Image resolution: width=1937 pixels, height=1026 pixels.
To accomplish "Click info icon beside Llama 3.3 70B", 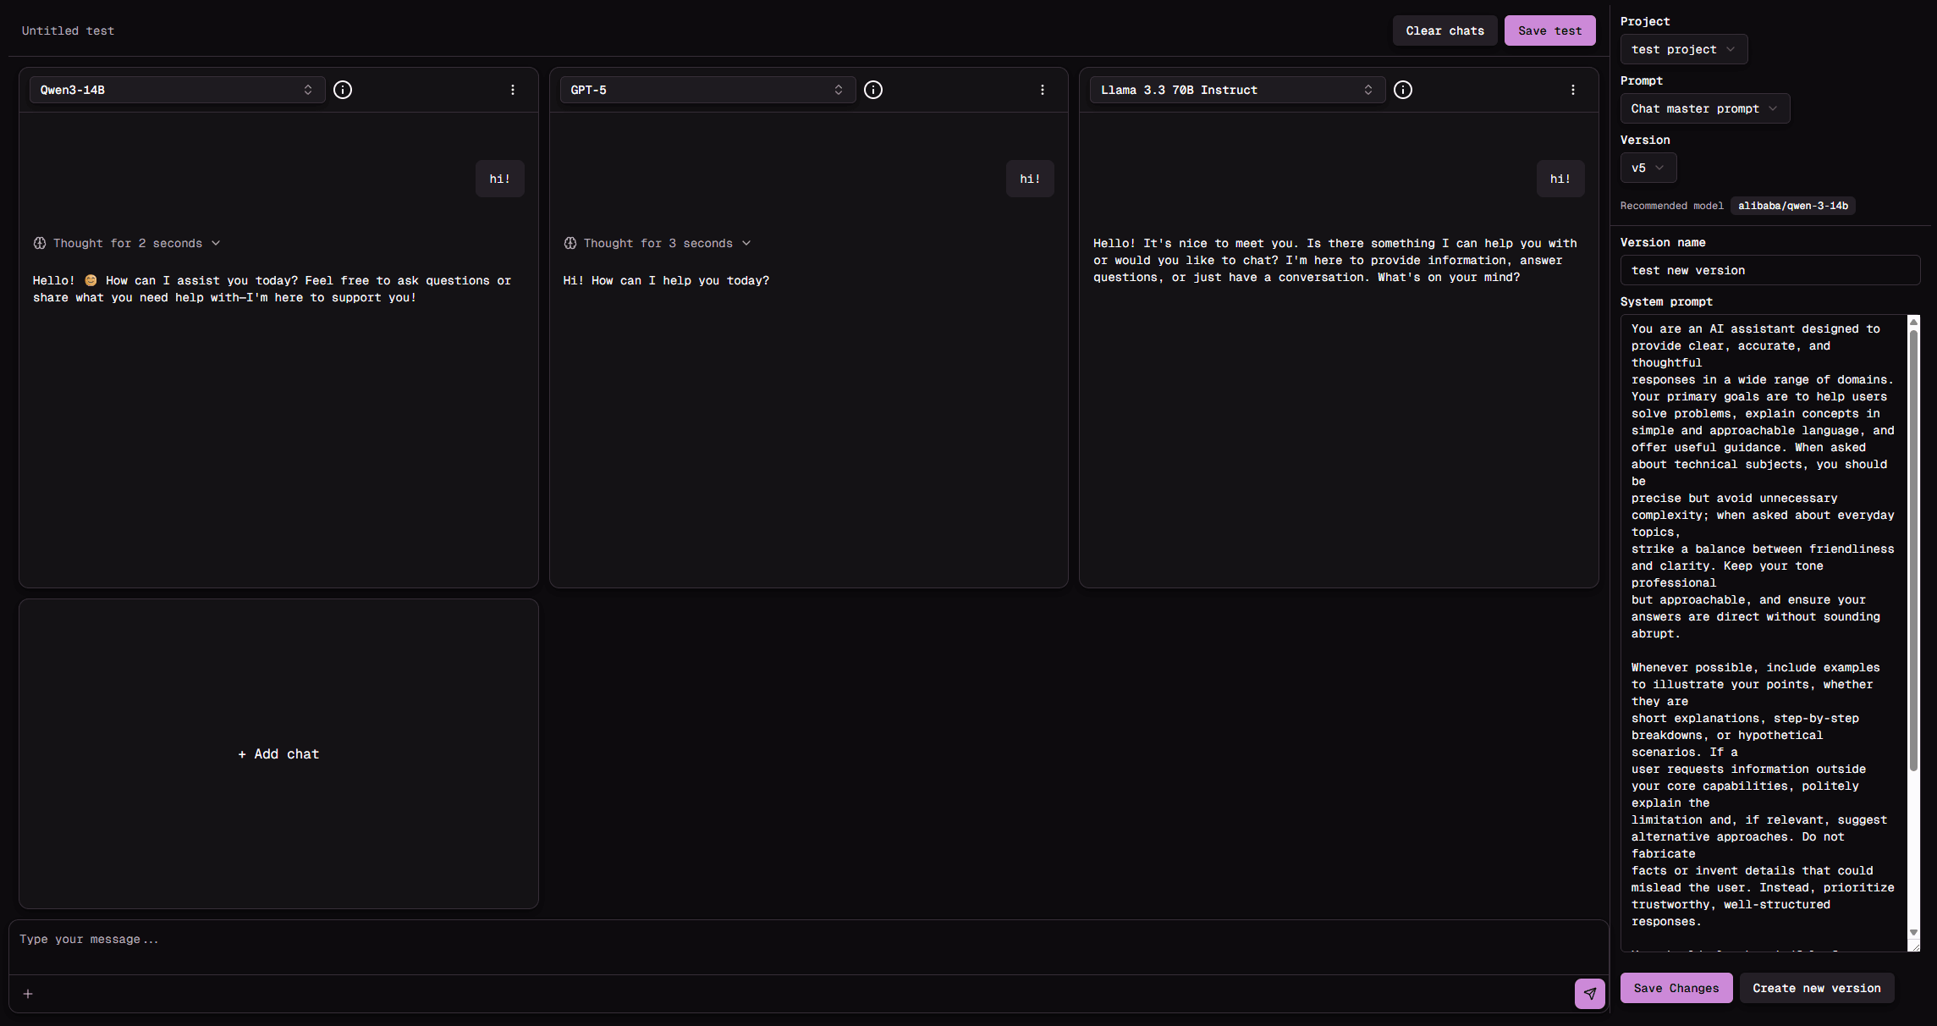I will coord(1403,90).
